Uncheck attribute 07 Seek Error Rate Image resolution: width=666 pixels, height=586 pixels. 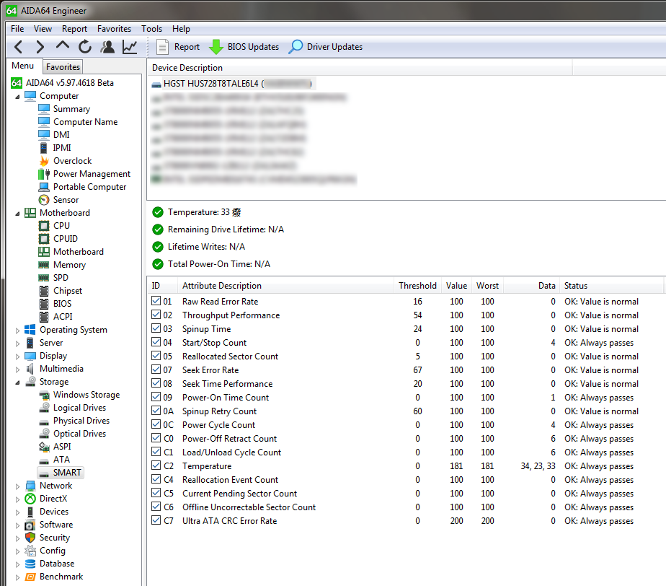click(x=156, y=369)
